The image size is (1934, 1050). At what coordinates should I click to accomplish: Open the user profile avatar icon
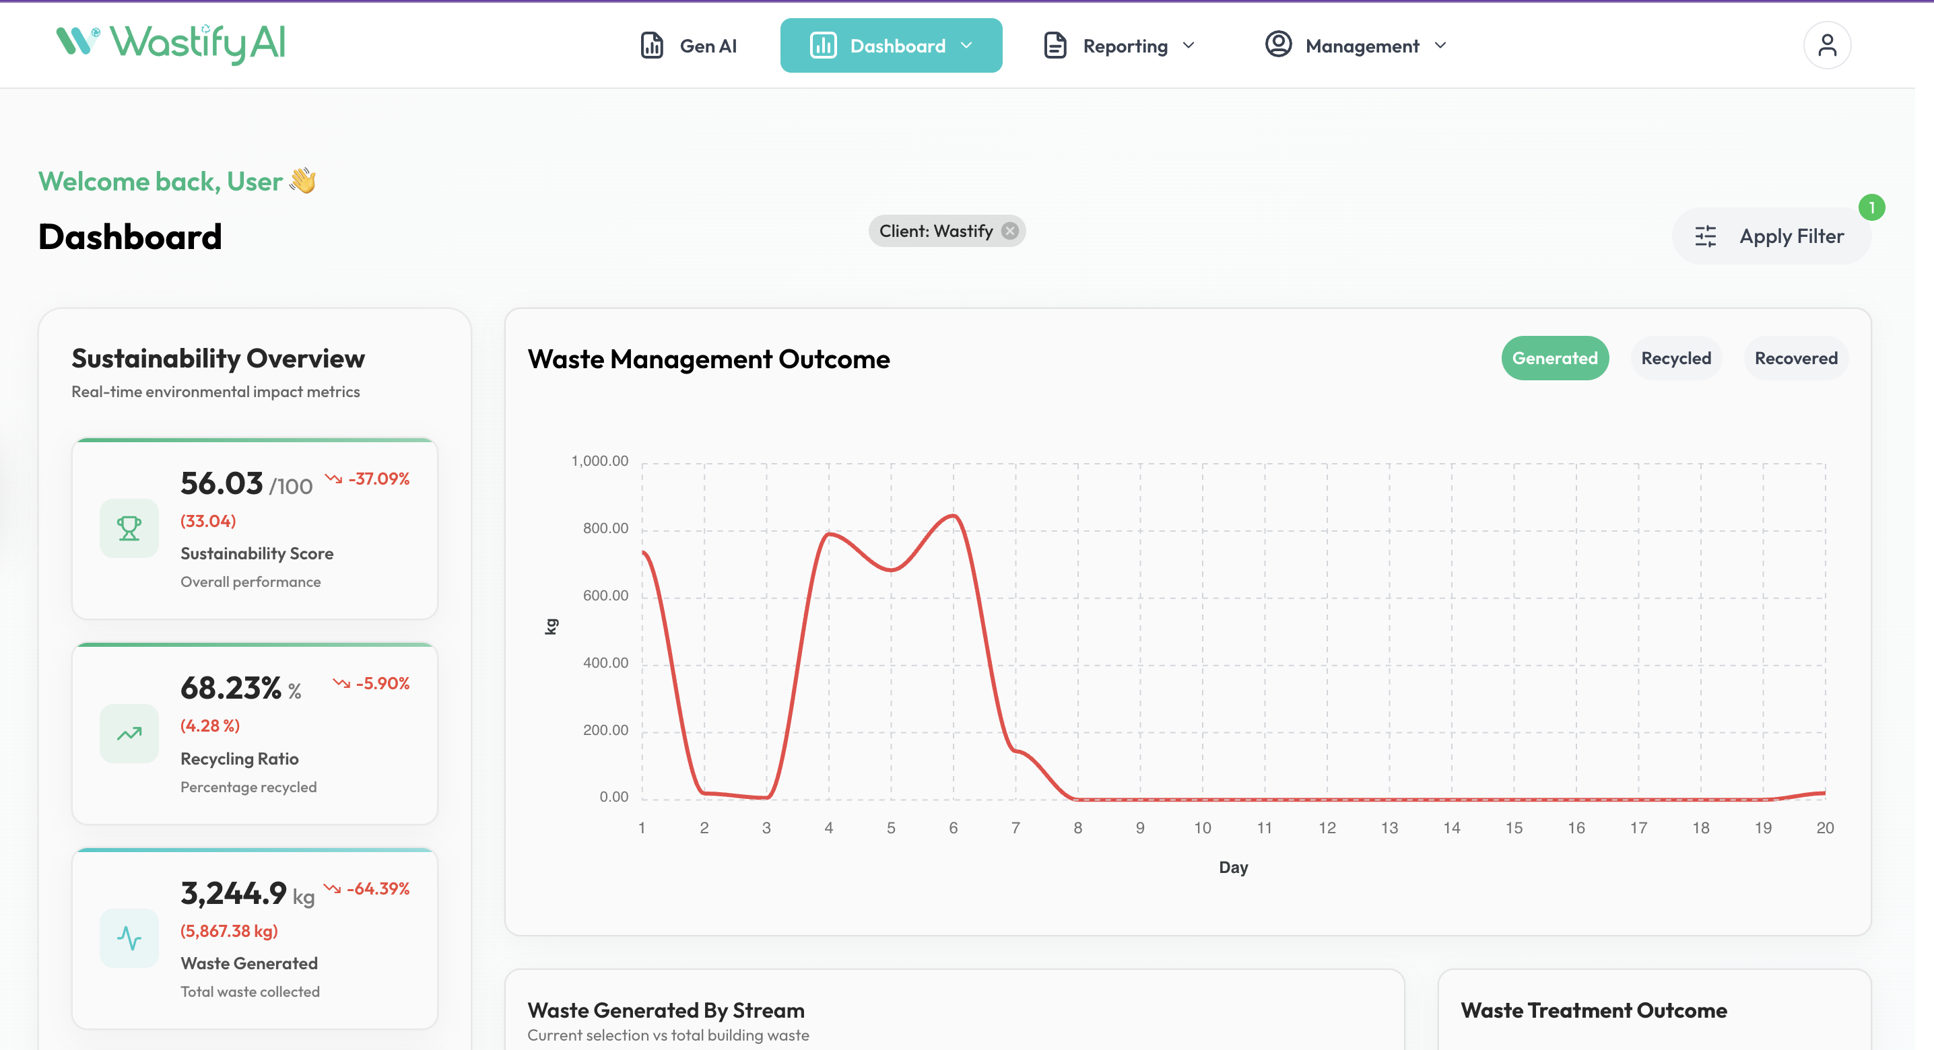pyautogui.click(x=1827, y=45)
